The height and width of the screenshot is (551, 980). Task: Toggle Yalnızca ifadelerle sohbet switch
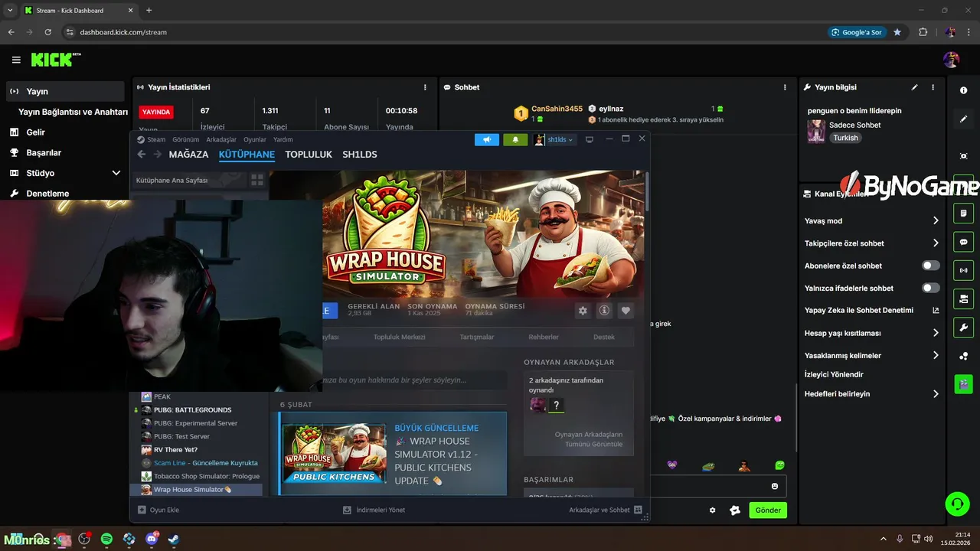tap(930, 288)
